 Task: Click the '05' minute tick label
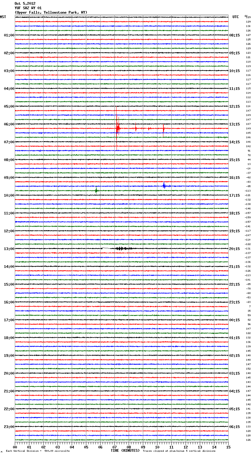[86, 447]
